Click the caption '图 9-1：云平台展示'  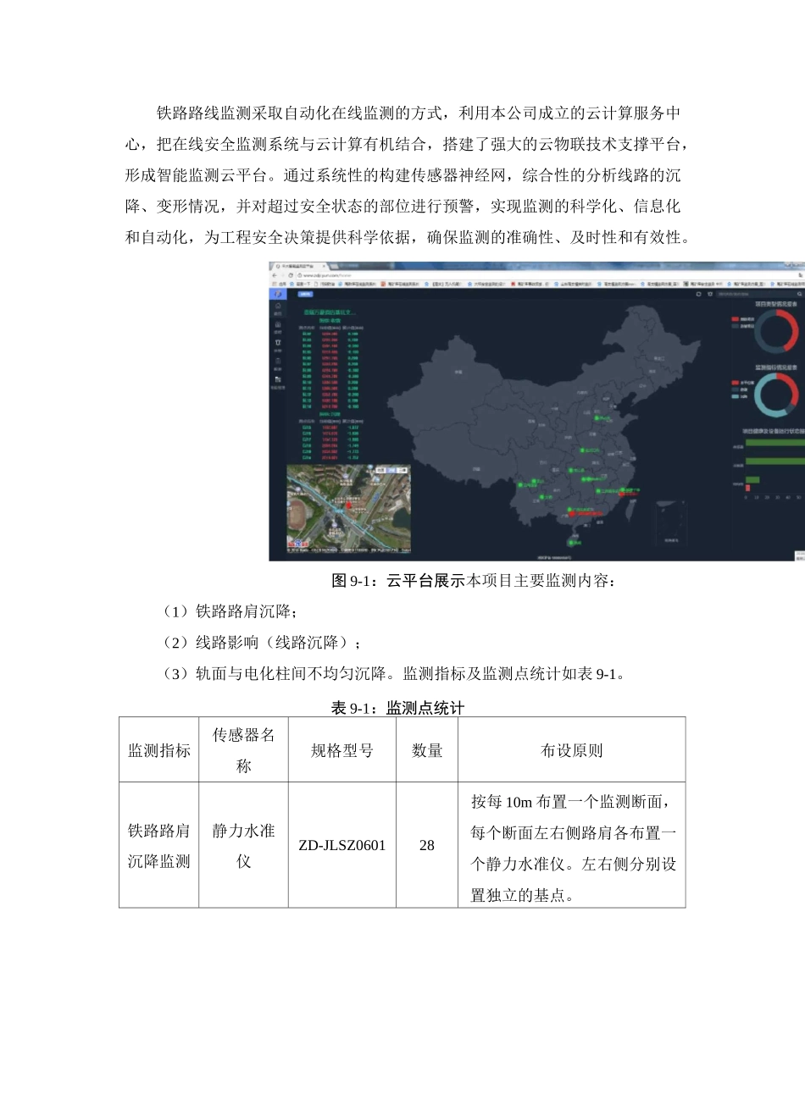pyautogui.click(x=398, y=581)
